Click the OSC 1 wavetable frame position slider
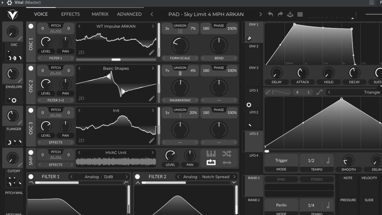Screen dimensions: 382x215 point(116,59)
